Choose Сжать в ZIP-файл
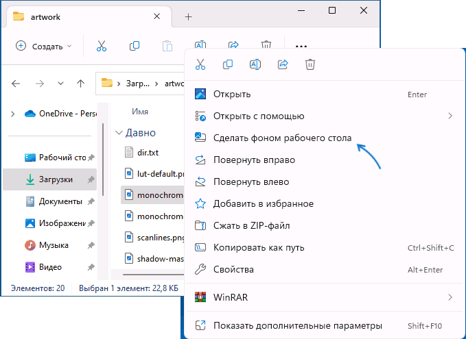Image resolution: width=466 pixels, height=339 pixels. coord(325,226)
